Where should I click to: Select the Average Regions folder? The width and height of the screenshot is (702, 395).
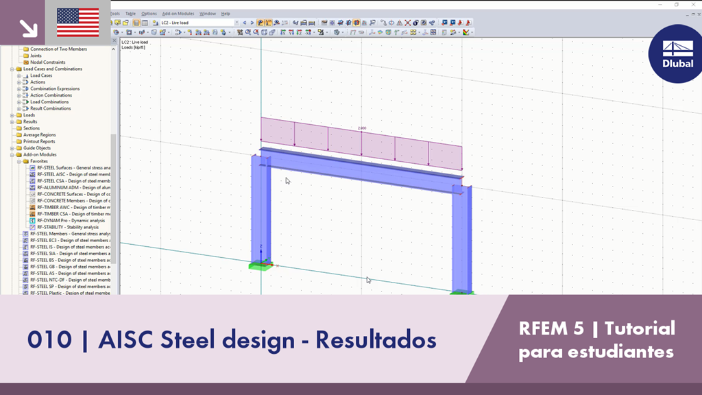click(39, 135)
